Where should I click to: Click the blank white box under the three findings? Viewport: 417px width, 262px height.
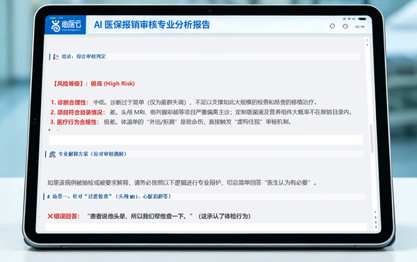coord(206,140)
